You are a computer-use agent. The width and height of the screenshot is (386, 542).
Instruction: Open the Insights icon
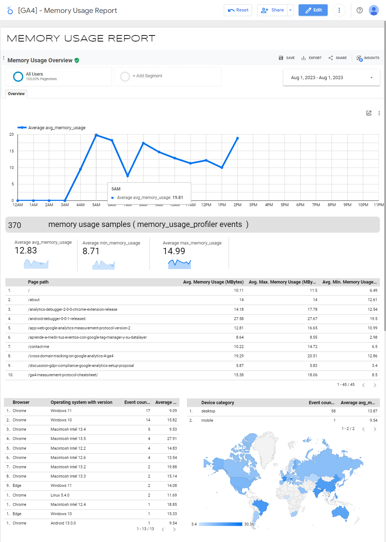359,58
